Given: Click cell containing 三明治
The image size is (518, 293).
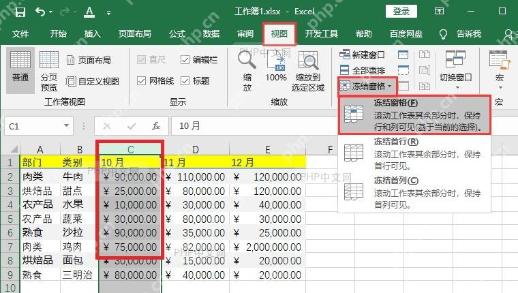Looking at the screenshot, I should pyautogui.click(x=80, y=275).
